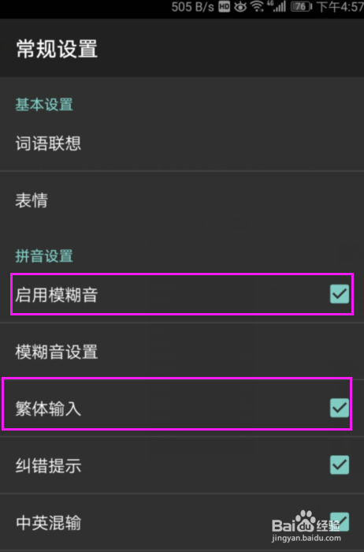Tap the Wi-Fi status bar icon
364x552 pixels.
point(257,6)
